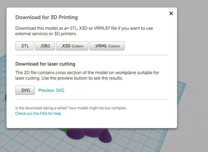Click the divider line above laser cutting section
208x152 pixels.
click(92, 55)
